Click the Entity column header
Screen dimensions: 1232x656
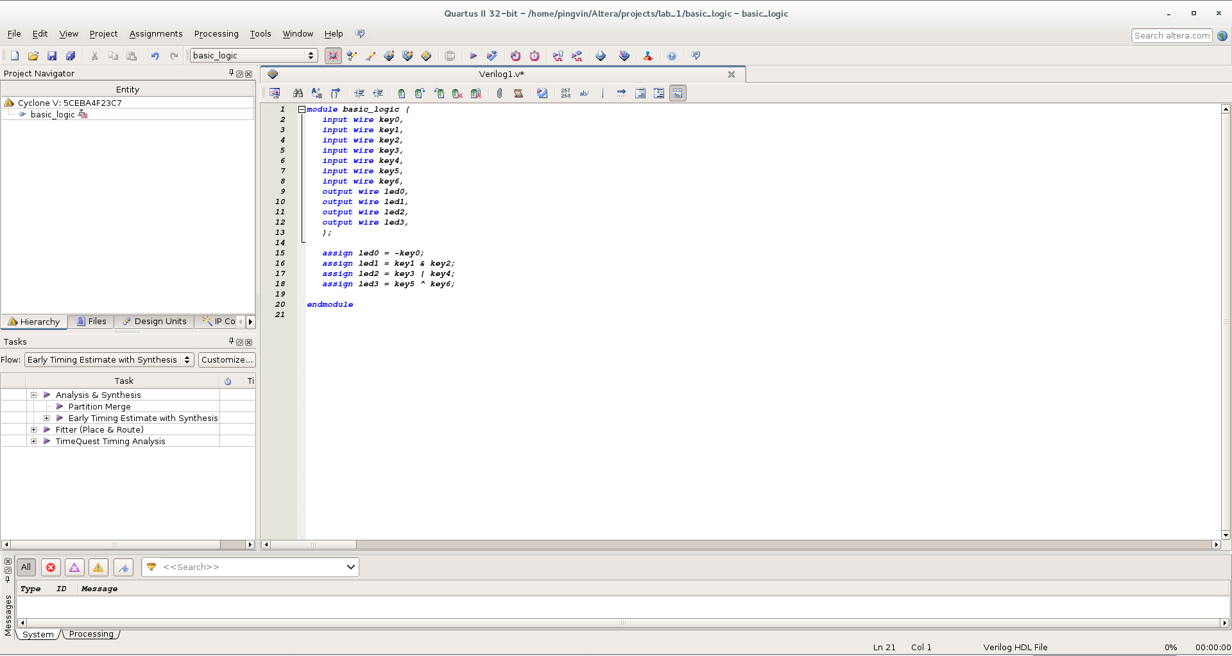pyautogui.click(x=127, y=89)
